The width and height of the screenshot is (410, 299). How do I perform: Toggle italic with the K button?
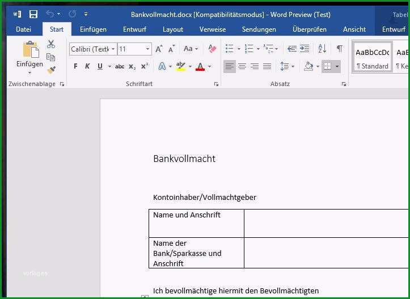pyautogui.click(x=87, y=66)
